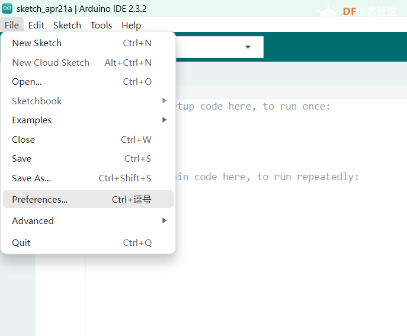Click the 'code here, to run repeatedly:' comment
Screen dimensions: 407x336
[x=277, y=177]
